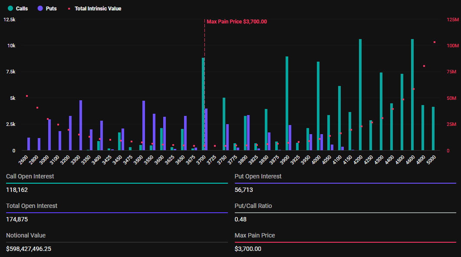461x257 pixels.
Task: Click the Call Open Interest value 118,162
Action: [17, 190]
